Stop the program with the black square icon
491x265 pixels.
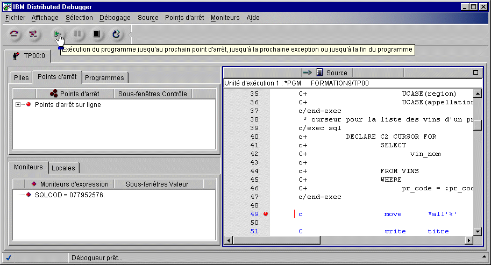click(97, 34)
